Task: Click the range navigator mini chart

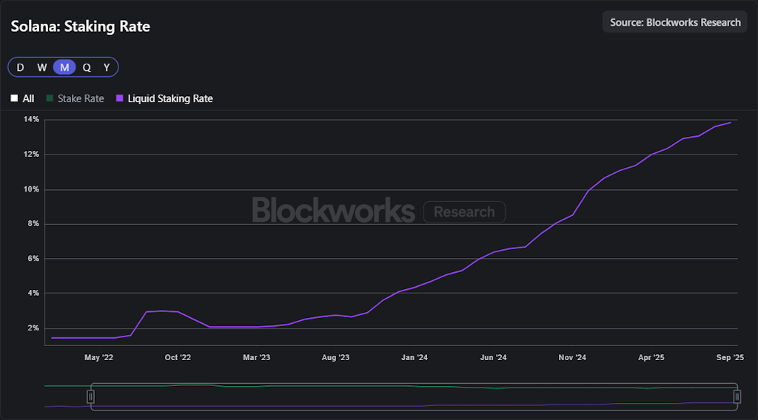Action: point(415,396)
